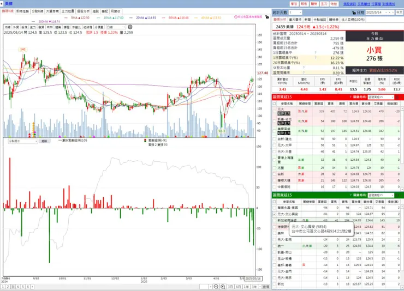Screen dimensions: 404x291
Task: Click the red square icon in 區間買超15 header
Action: coord(397,97)
